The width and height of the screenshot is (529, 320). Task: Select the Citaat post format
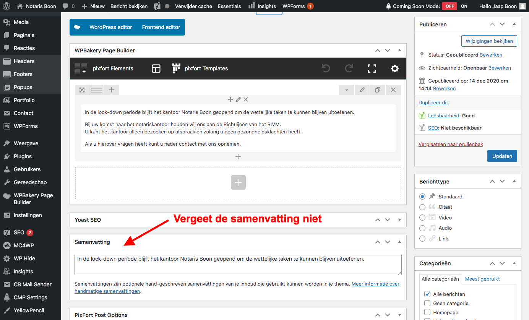[422, 207]
